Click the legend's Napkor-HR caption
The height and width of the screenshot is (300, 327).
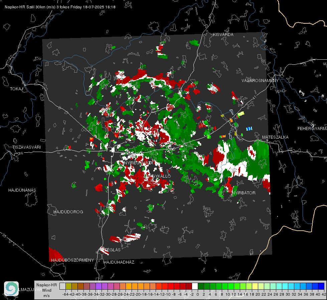click(x=46, y=285)
